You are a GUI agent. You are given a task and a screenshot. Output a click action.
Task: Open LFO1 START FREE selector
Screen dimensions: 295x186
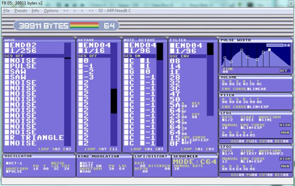pyautogui.click(x=247, y=120)
